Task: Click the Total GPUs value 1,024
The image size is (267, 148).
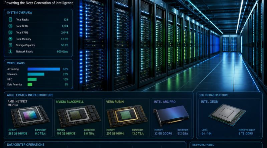Action: 65,26
